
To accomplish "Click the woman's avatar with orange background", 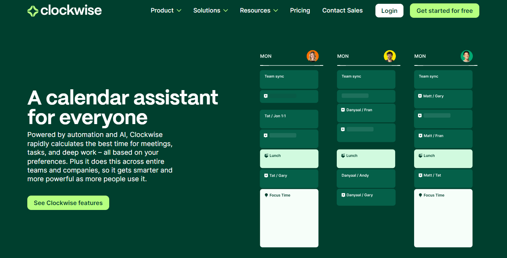I will [x=312, y=56].
